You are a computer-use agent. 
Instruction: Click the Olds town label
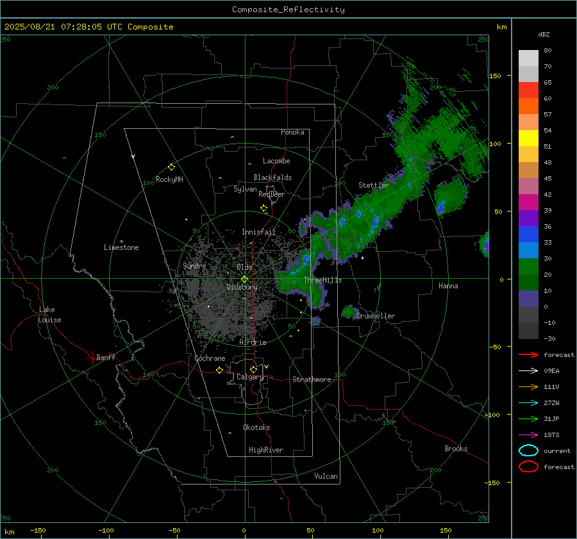pos(244,267)
